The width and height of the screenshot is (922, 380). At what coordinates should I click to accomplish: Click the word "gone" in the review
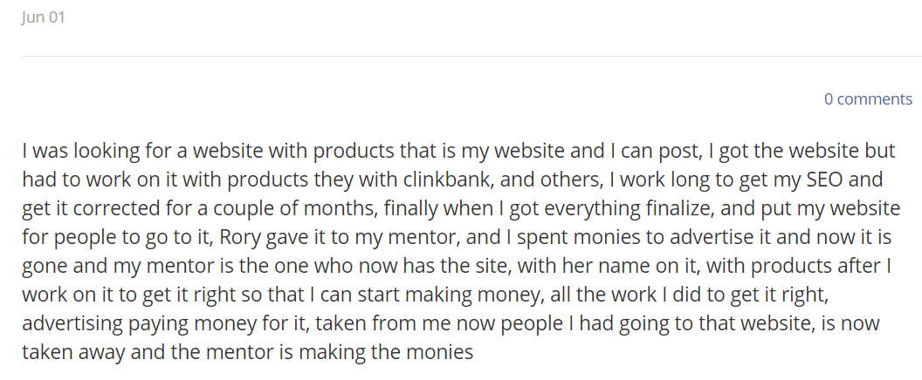pyautogui.click(x=45, y=266)
